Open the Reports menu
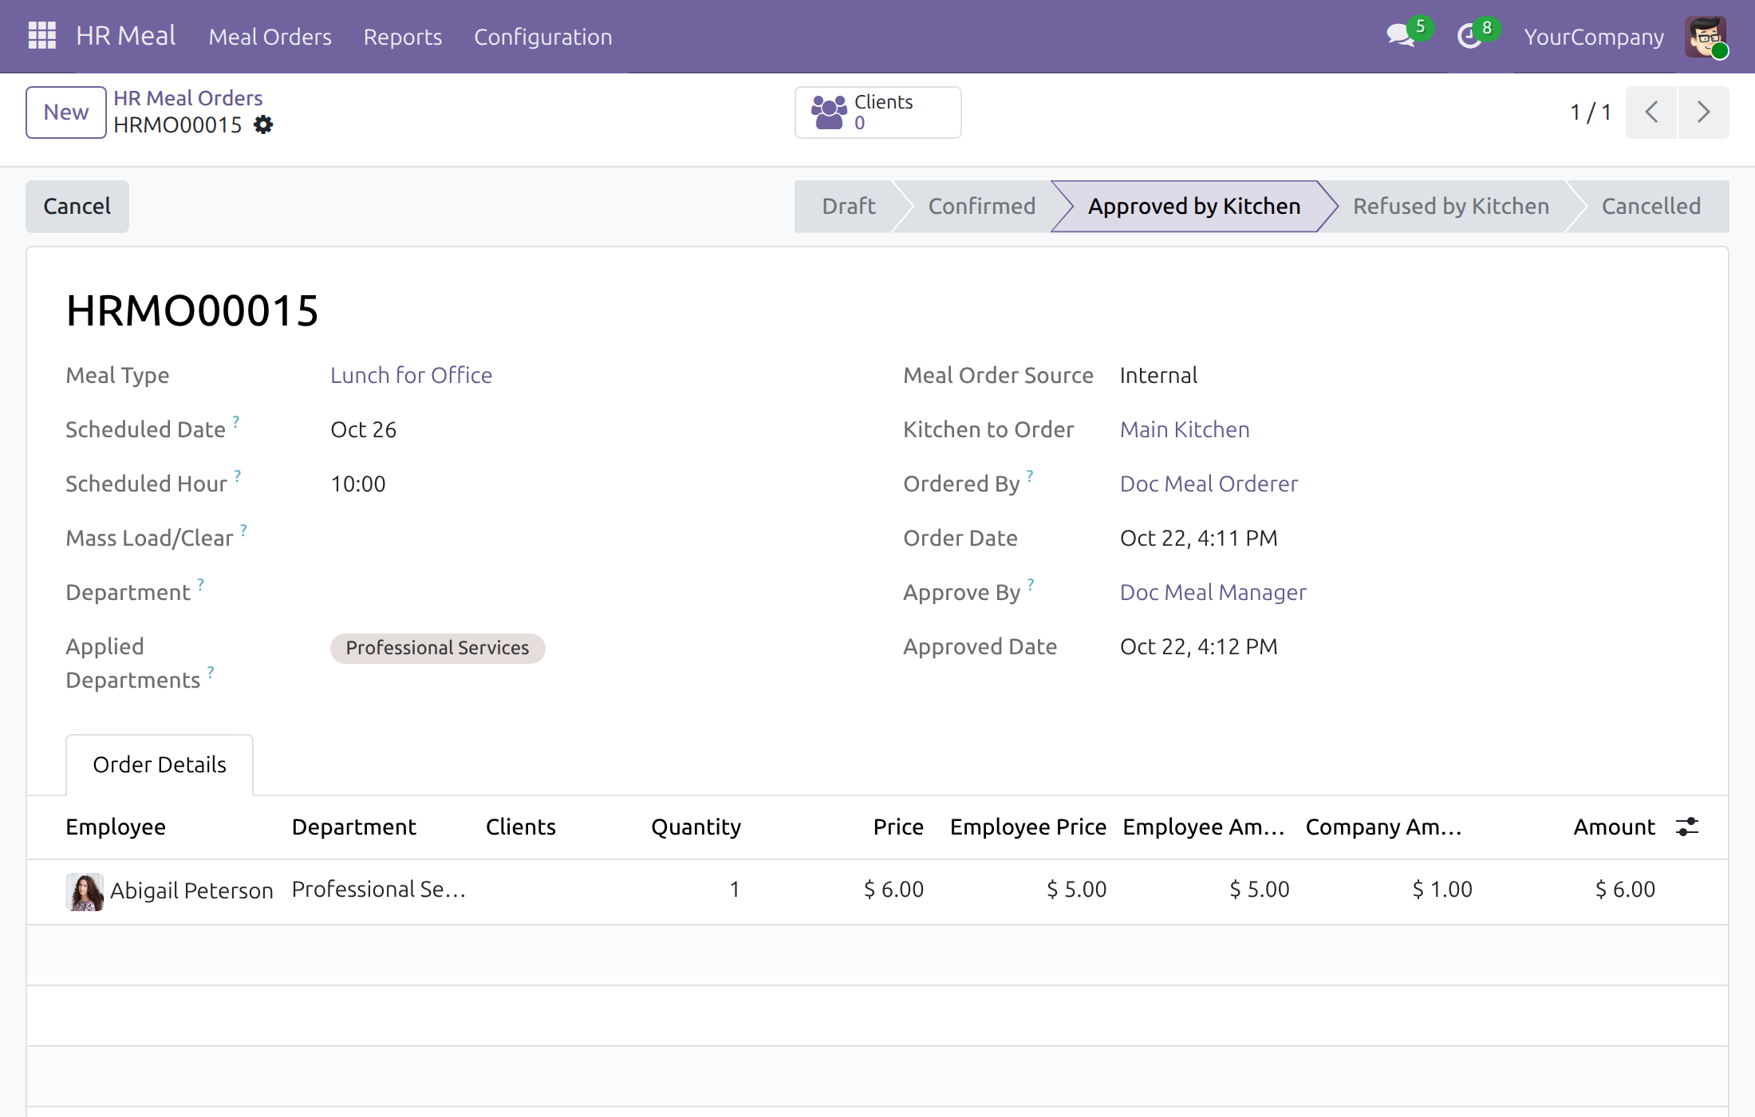Image resolution: width=1755 pixels, height=1117 pixels. [402, 37]
